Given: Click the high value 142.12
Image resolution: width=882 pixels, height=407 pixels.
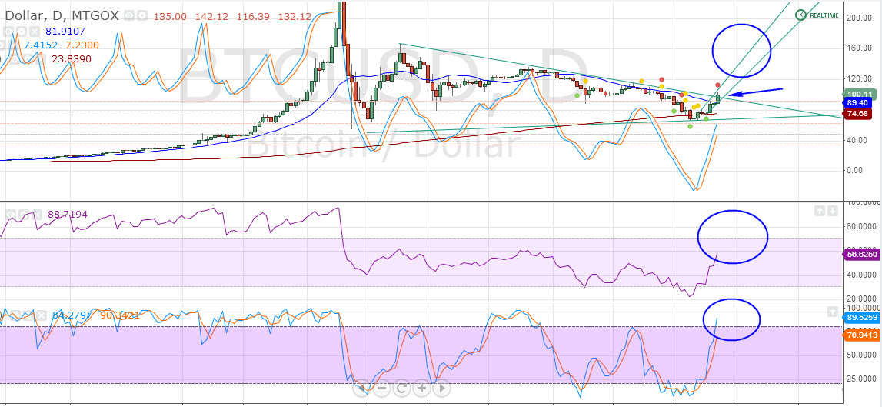Looking at the screenshot, I should tap(212, 16).
